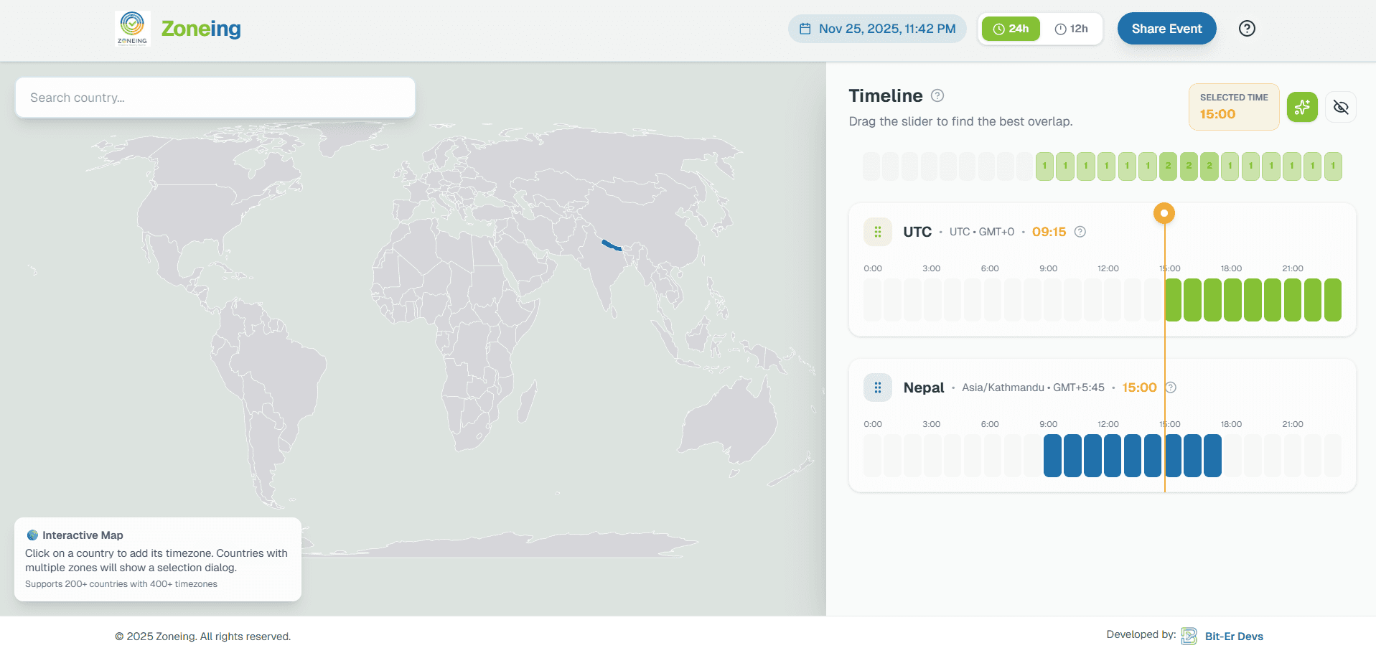Screen dimensions: 1376x648
Task: Select the 21:00 bar in UTC timeline
Action: 1293,300
